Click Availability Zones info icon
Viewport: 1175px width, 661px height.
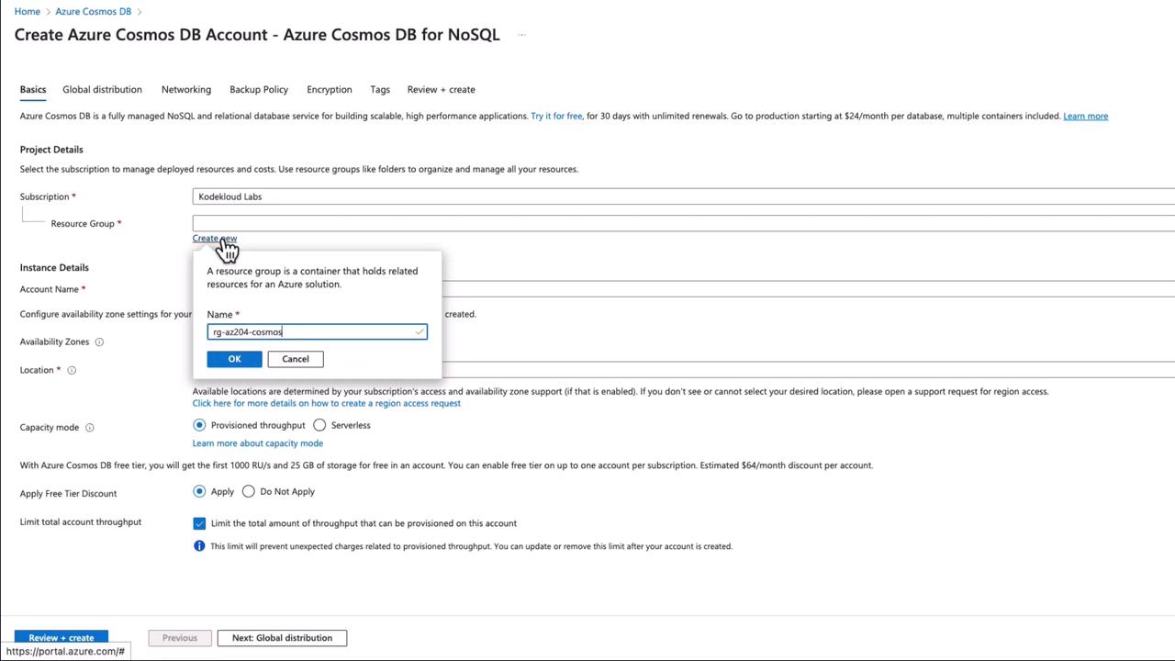[99, 342]
